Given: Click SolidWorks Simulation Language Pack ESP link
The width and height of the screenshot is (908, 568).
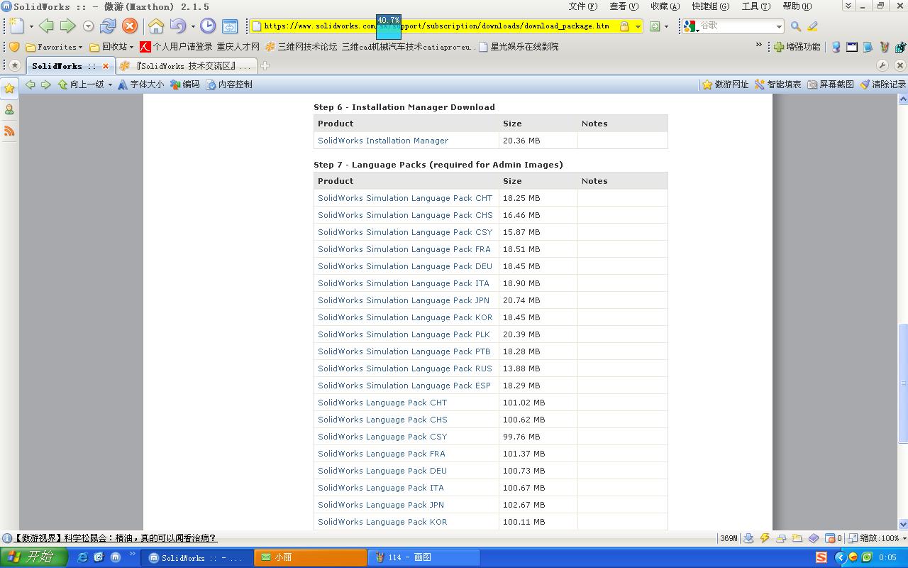Looking at the screenshot, I should pos(404,386).
